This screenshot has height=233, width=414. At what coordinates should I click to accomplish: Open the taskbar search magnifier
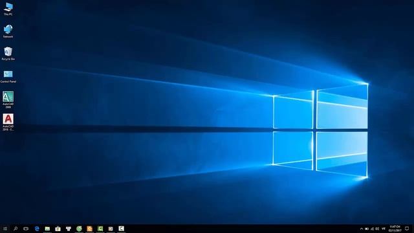(x=16, y=228)
